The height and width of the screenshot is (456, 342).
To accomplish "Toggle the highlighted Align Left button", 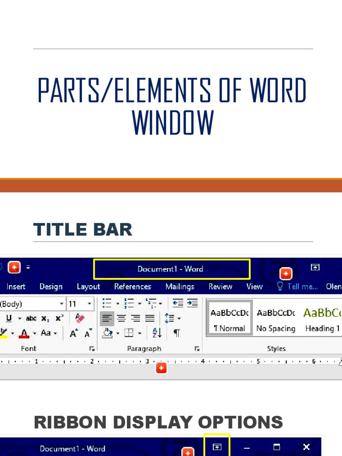I will (107, 318).
